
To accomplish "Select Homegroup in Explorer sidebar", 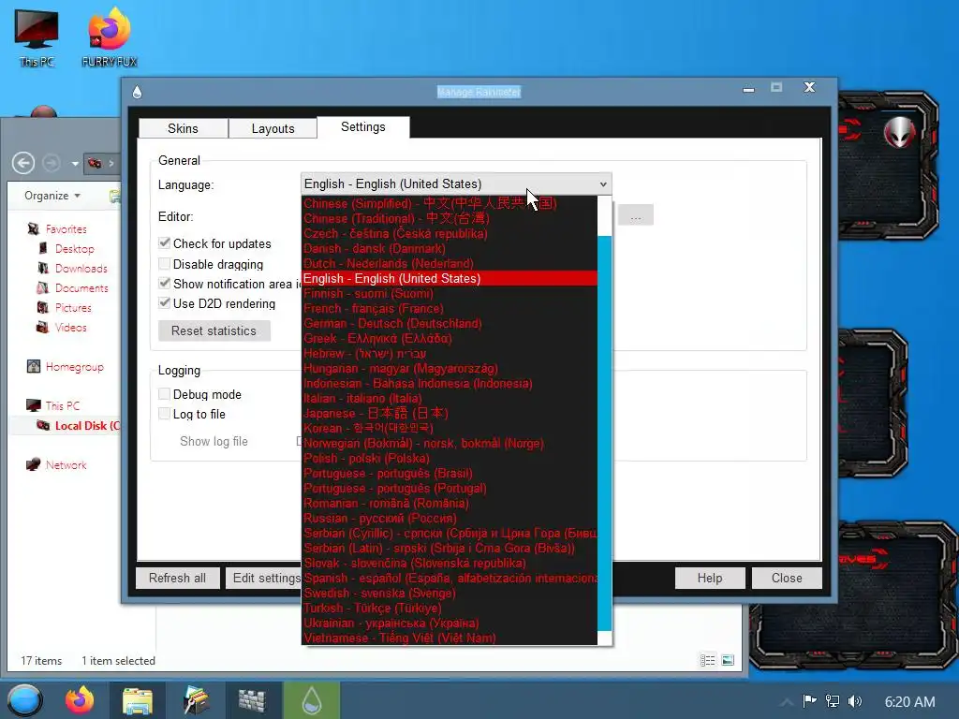I will click(x=74, y=367).
